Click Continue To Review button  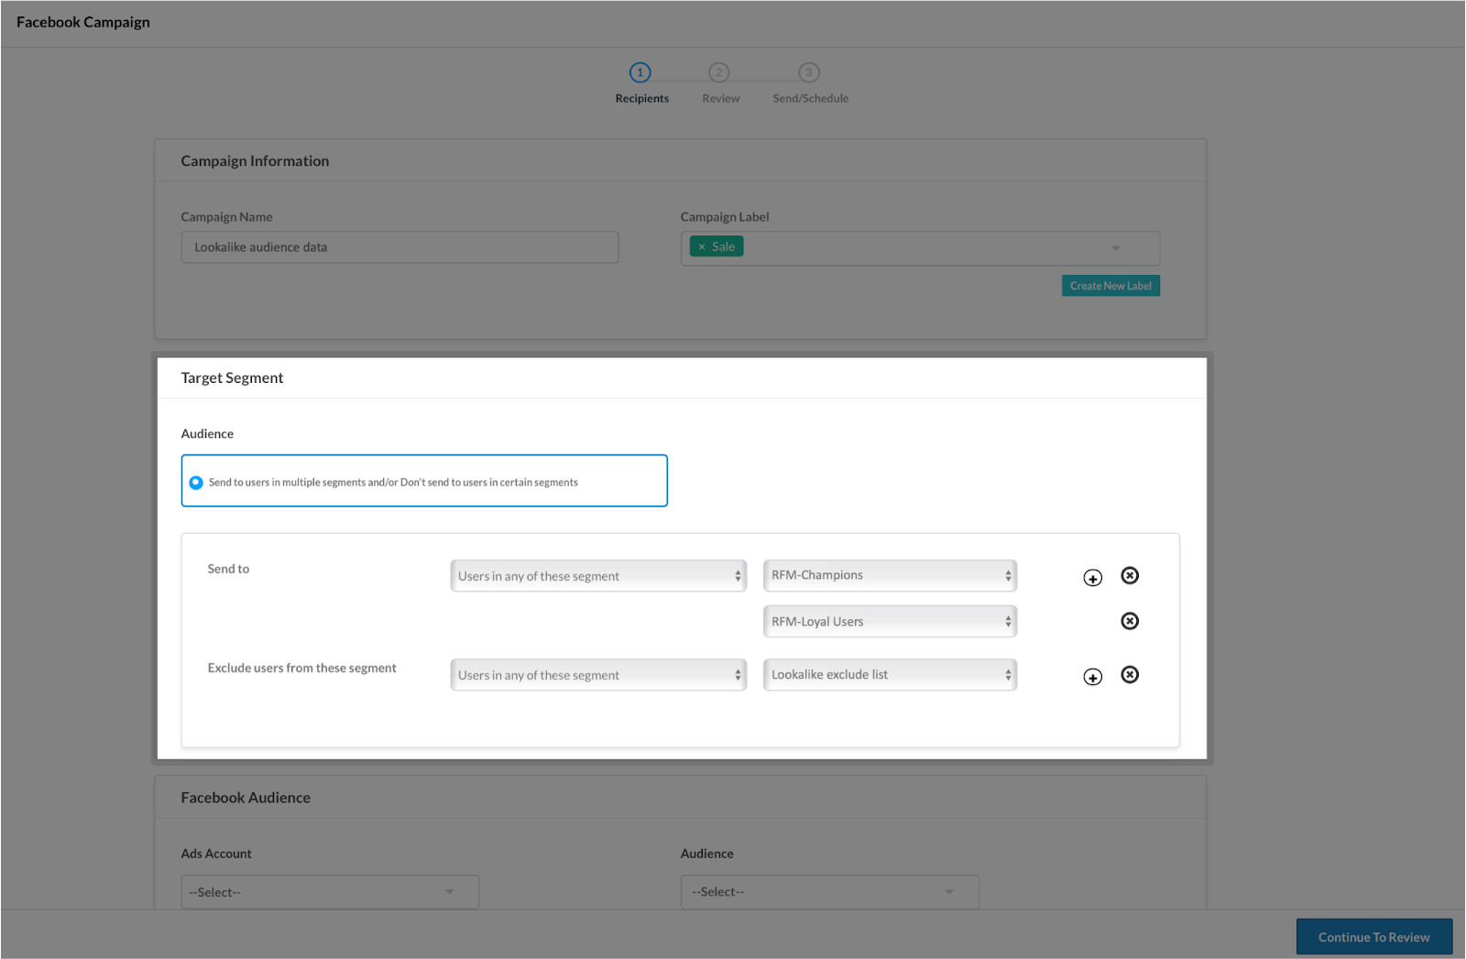coord(1373,937)
